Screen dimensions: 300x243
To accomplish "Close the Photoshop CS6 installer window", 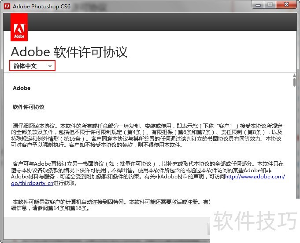I will tap(286, 5).
